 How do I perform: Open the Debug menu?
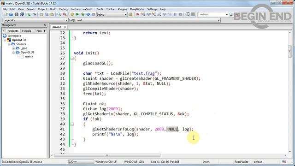(64, 9)
